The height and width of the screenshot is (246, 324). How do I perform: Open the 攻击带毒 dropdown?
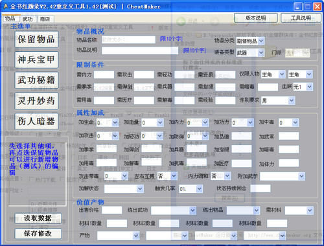tap(116, 176)
